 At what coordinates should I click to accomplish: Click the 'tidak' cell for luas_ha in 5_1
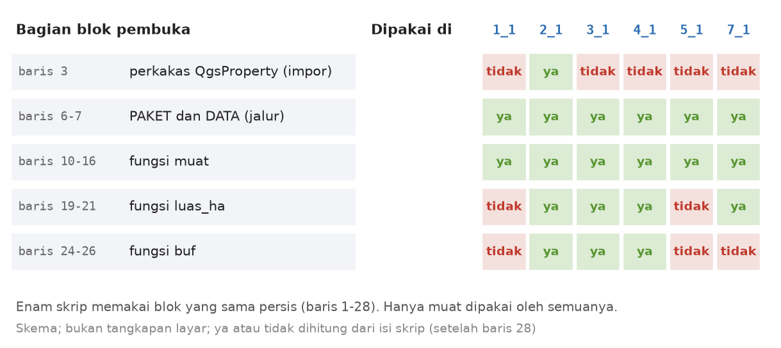pyautogui.click(x=691, y=207)
